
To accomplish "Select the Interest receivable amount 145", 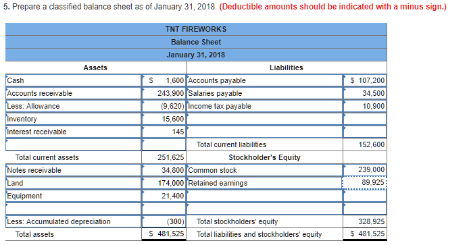I will (164, 132).
